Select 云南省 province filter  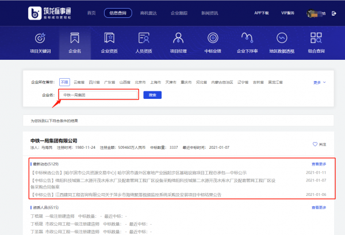coord(80,82)
